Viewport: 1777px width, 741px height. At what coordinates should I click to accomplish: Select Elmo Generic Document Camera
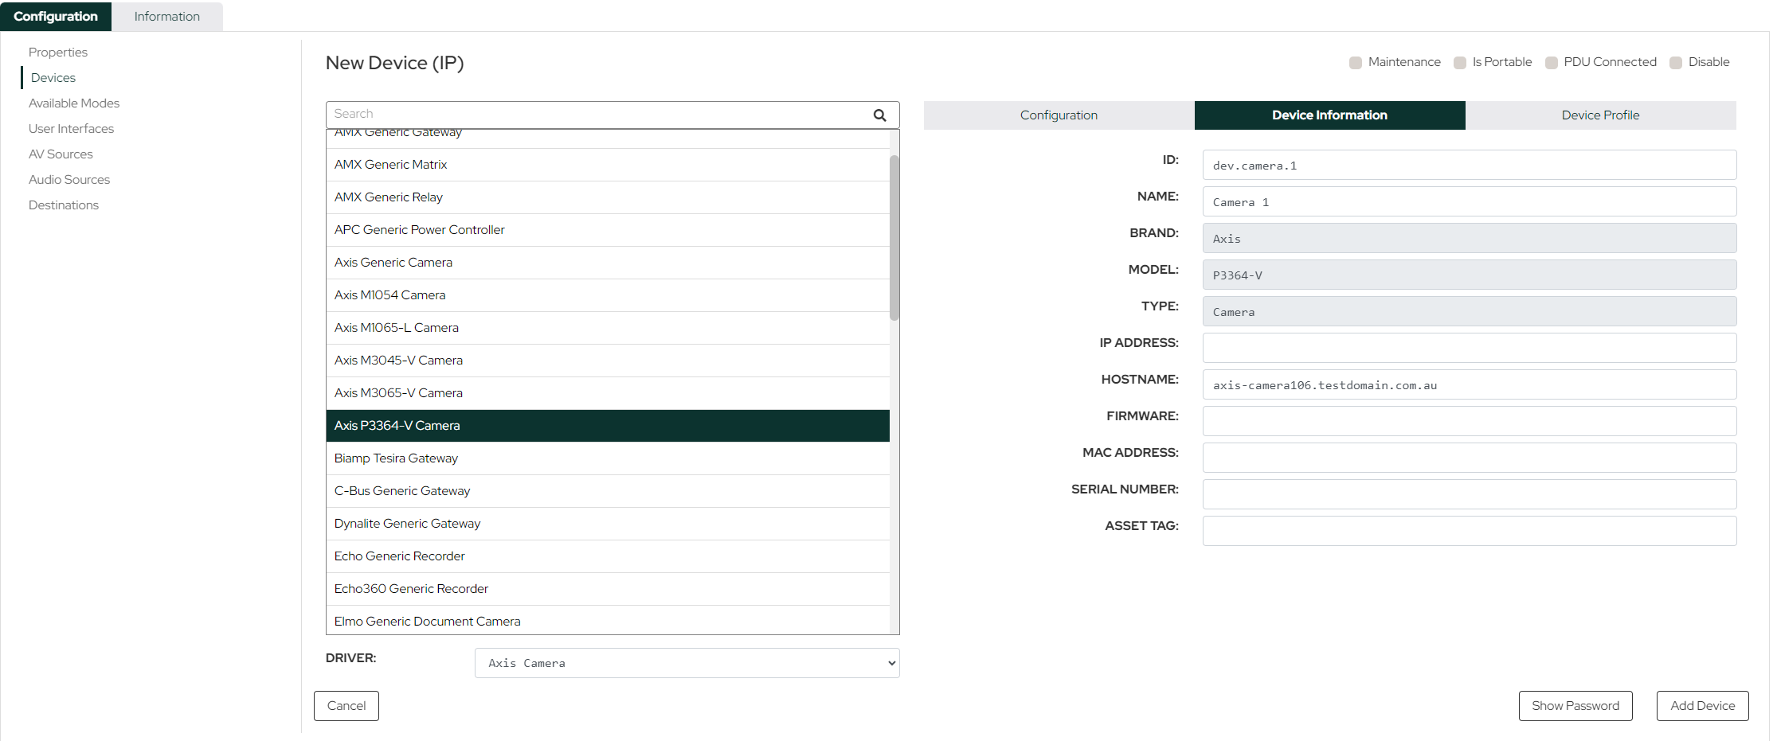[x=608, y=621]
